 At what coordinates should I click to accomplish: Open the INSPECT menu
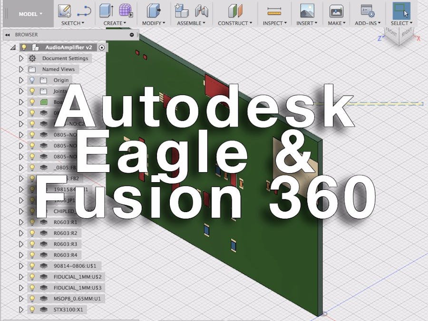[x=274, y=23]
